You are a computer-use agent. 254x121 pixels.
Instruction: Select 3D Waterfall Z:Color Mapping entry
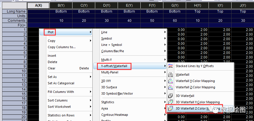click(200, 108)
